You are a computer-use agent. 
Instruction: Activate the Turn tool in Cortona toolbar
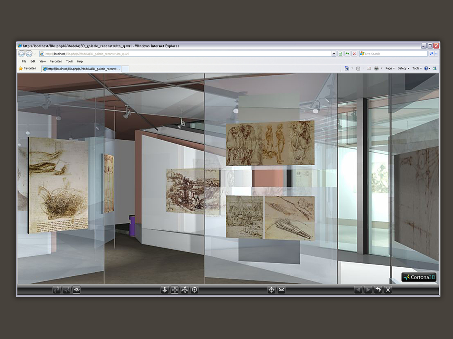coord(184,290)
